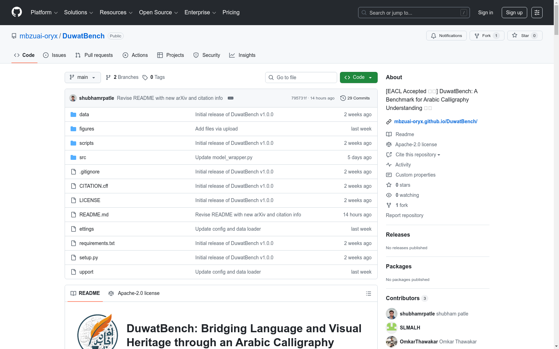Click the search magnifier in header

click(x=364, y=13)
